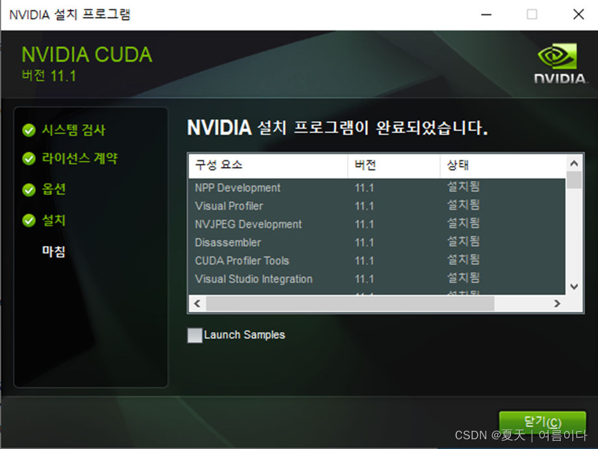Click the 11.1 version of Disassembler
598x449 pixels.
tap(364, 243)
